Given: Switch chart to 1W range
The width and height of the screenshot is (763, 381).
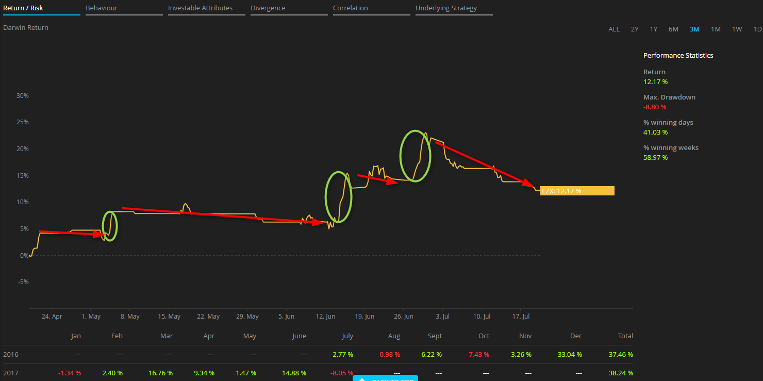Looking at the screenshot, I should coord(737,29).
